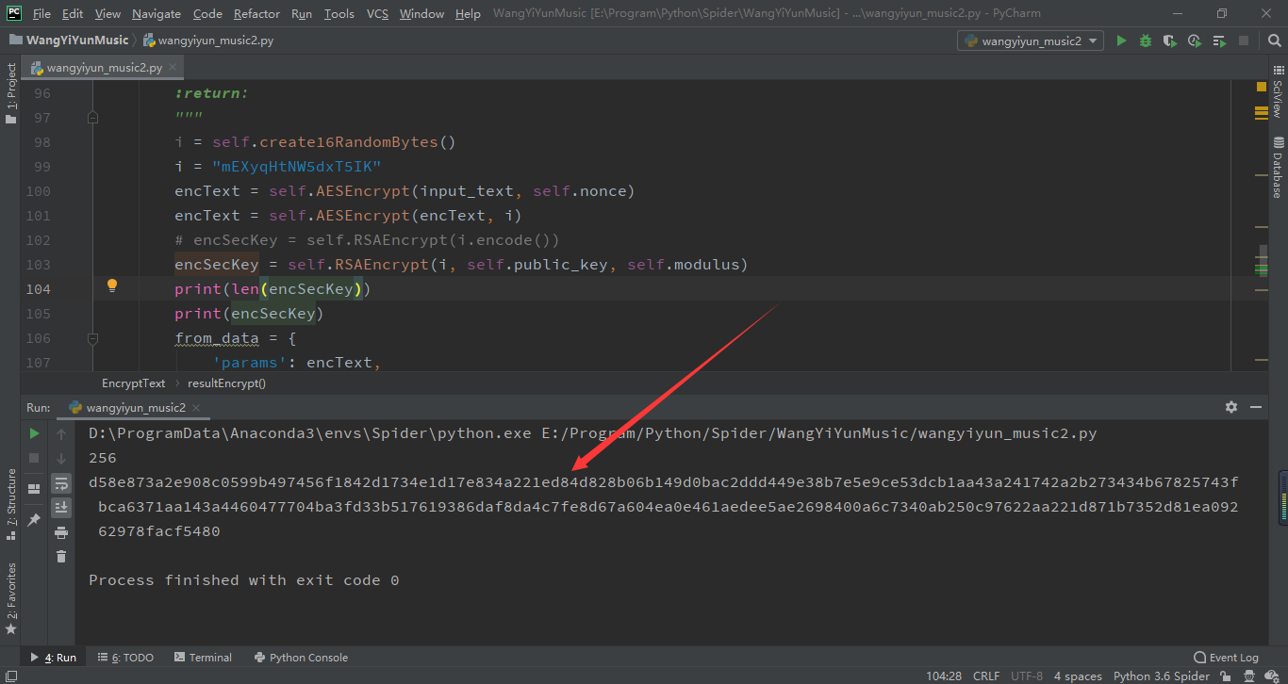
Task: Pin the Run tab with pin icon
Action: [34, 519]
